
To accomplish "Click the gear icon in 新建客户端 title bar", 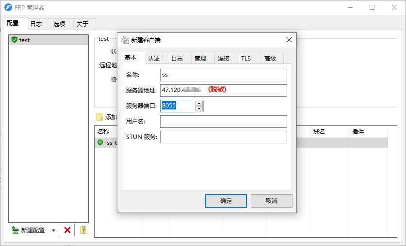I will point(125,40).
